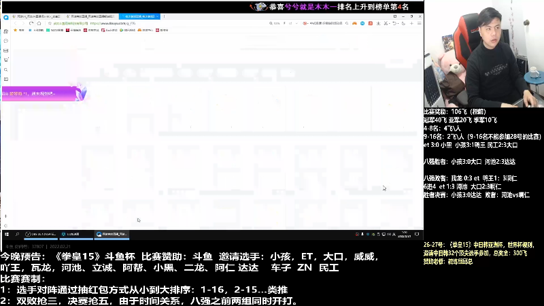Open the blue round extension icon
The width and height of the screenshot is (544, 306).
point(362,23)
